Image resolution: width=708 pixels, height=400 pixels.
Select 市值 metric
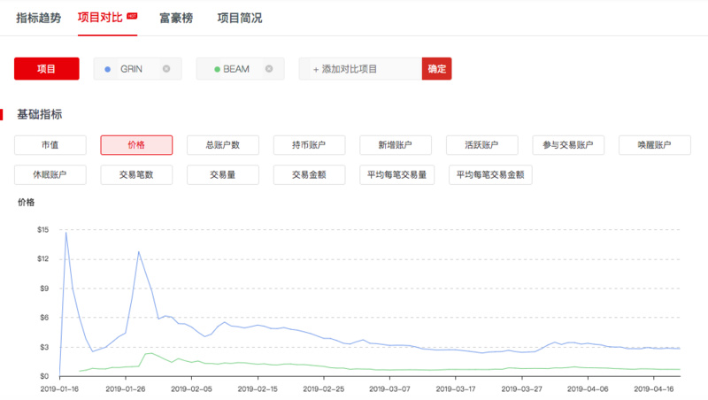pos(50,145)
